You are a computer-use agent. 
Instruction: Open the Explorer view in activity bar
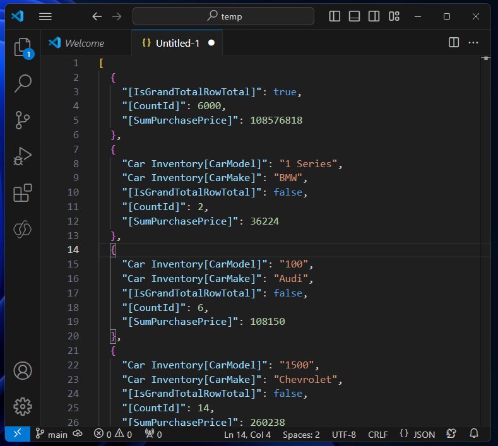[x=23, y=47]
